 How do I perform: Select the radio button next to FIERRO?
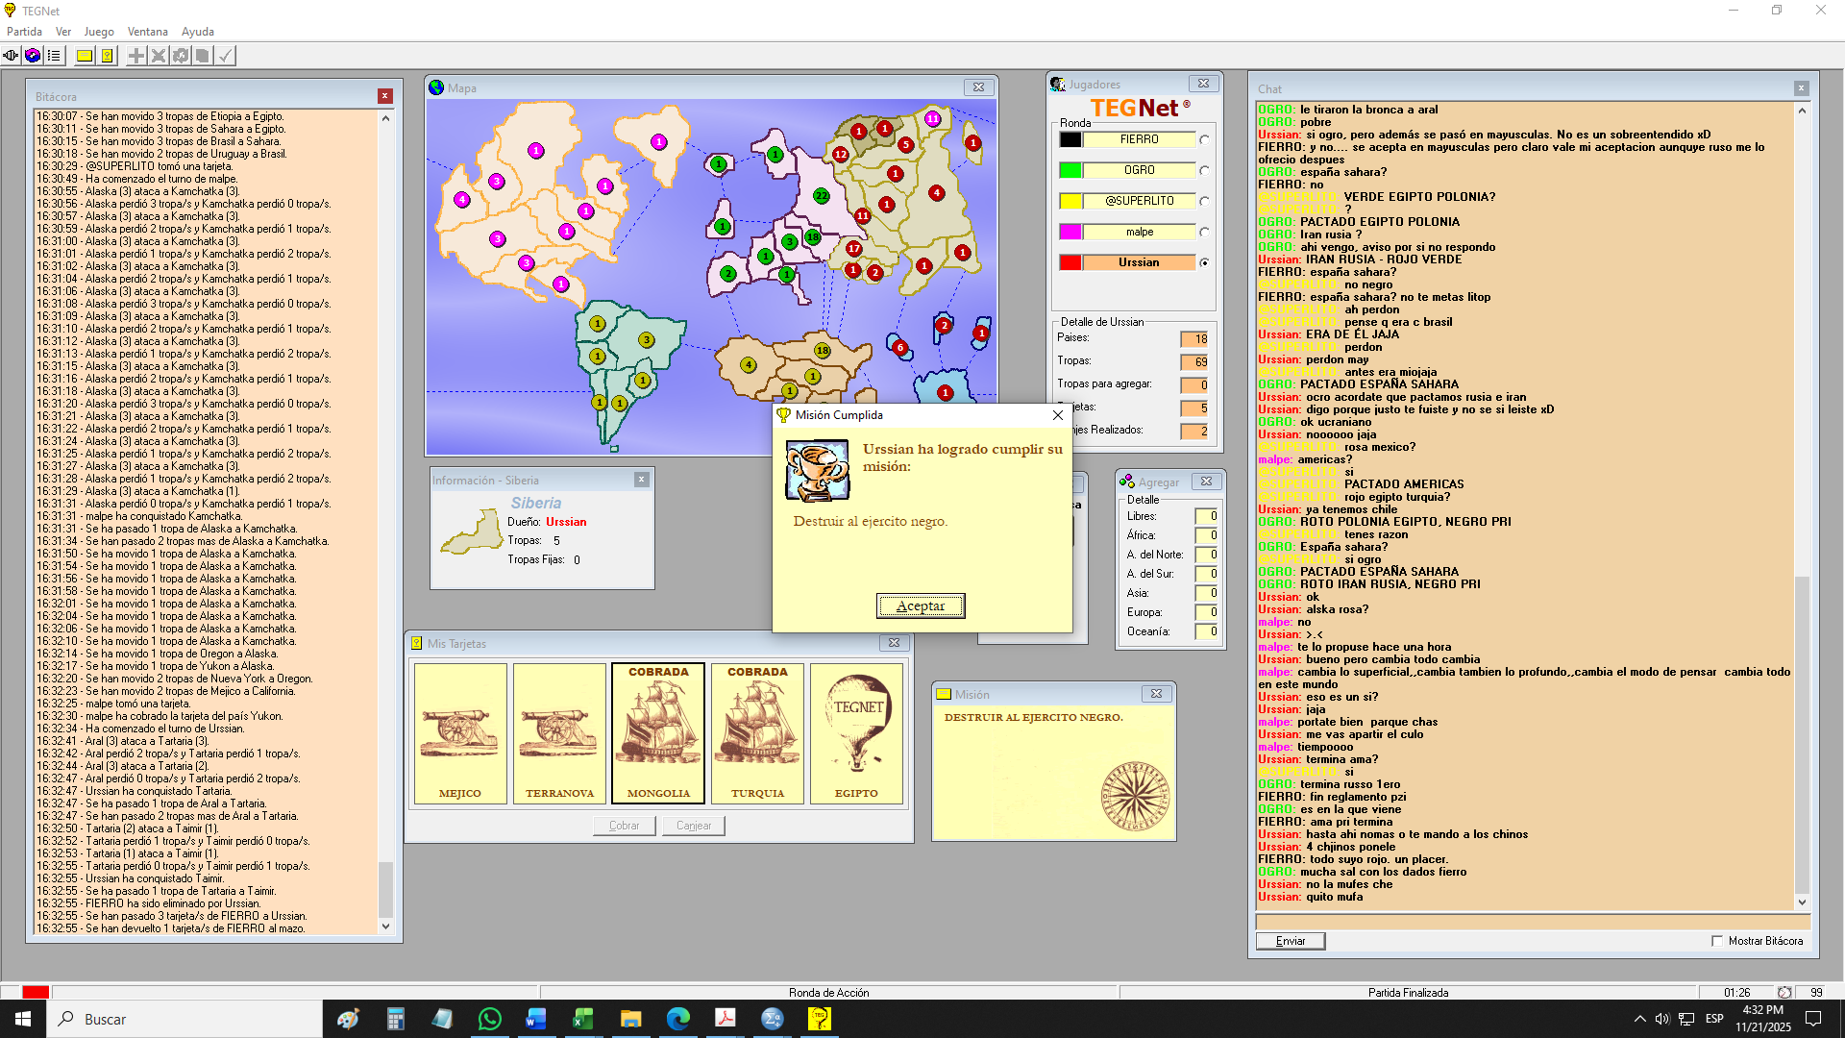[1204, 140]
